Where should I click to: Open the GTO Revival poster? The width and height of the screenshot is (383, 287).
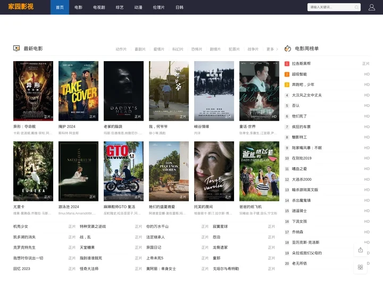pos(123,171)
